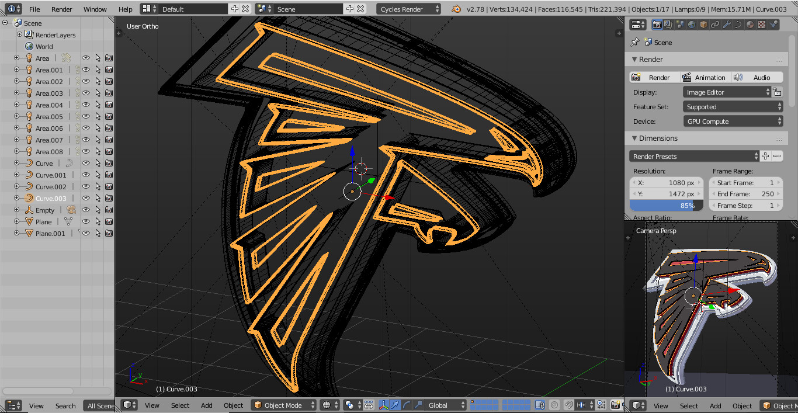Select the rotate manipulator arc icon

point(407,405)
